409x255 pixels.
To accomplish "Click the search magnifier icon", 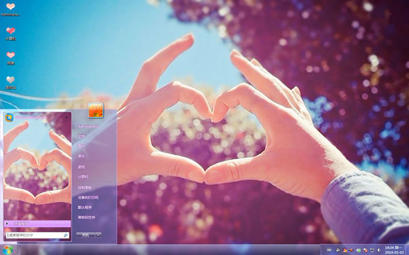I will coord(65,235).
